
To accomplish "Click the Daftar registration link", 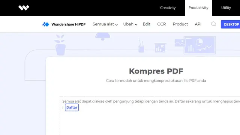I will pos(72,108).
